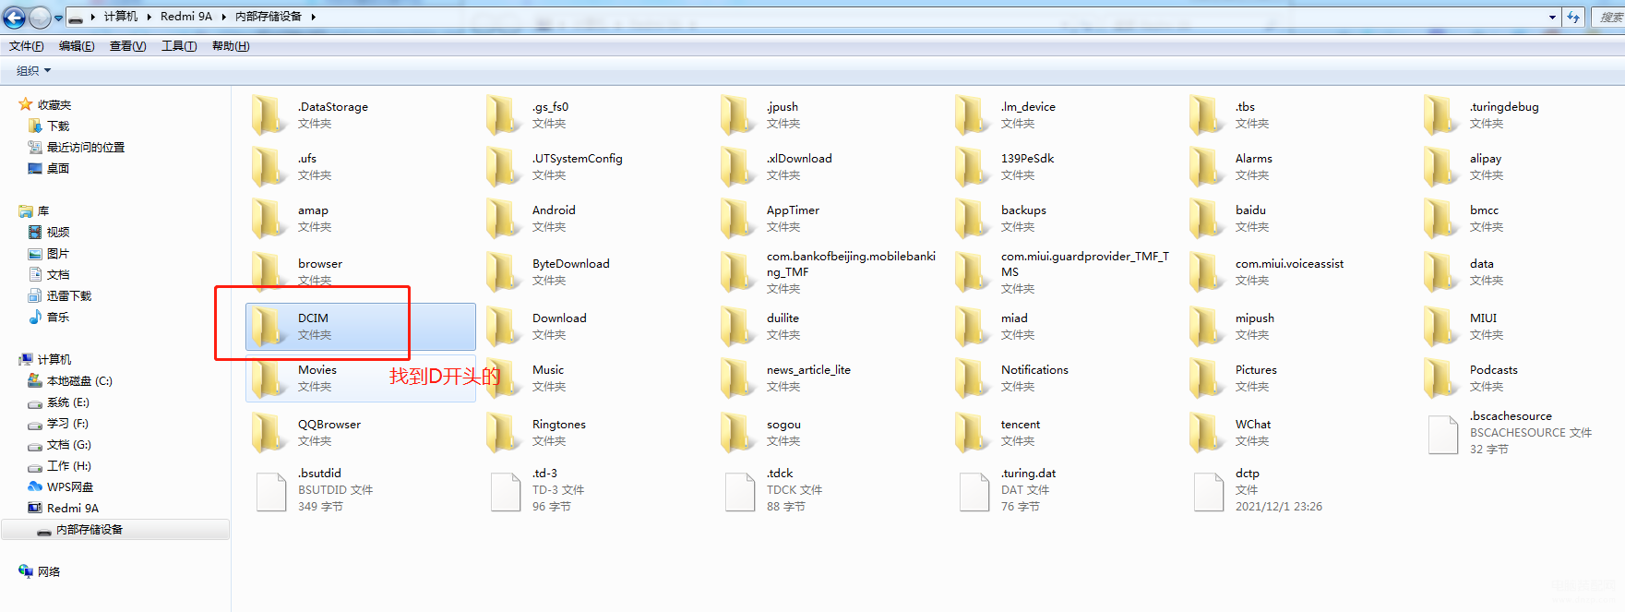Collapse the 计算机 tree node
Image resolution: width=1625 pixels, height=612 pixels.
[10, 359]
